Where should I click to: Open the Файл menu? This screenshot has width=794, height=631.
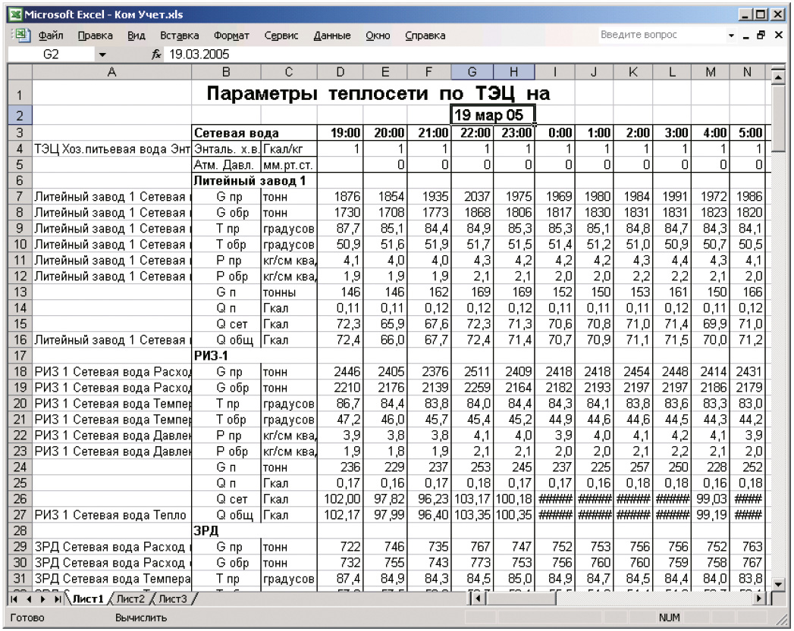coord(51,36)
